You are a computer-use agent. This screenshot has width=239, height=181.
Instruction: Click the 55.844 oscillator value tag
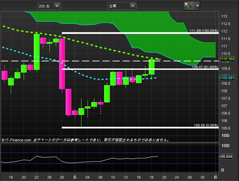pyautogui.click(x=226, y=157)
